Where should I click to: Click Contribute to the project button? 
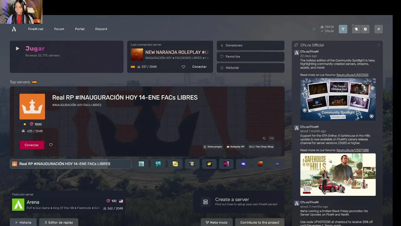pos(260,222)
